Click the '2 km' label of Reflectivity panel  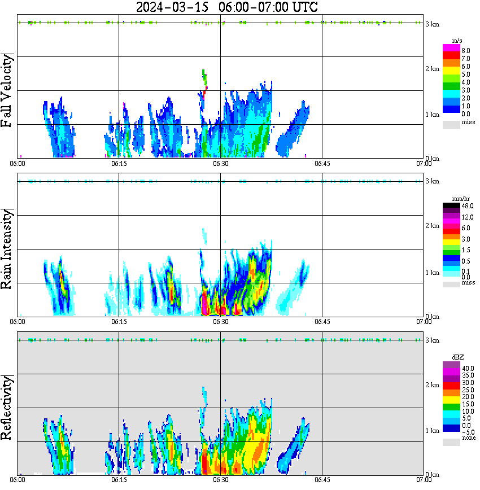[x=432, y=386]
